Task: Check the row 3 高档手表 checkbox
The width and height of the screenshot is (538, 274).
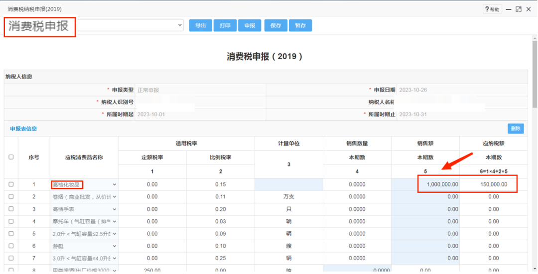Action: (11, 209)
